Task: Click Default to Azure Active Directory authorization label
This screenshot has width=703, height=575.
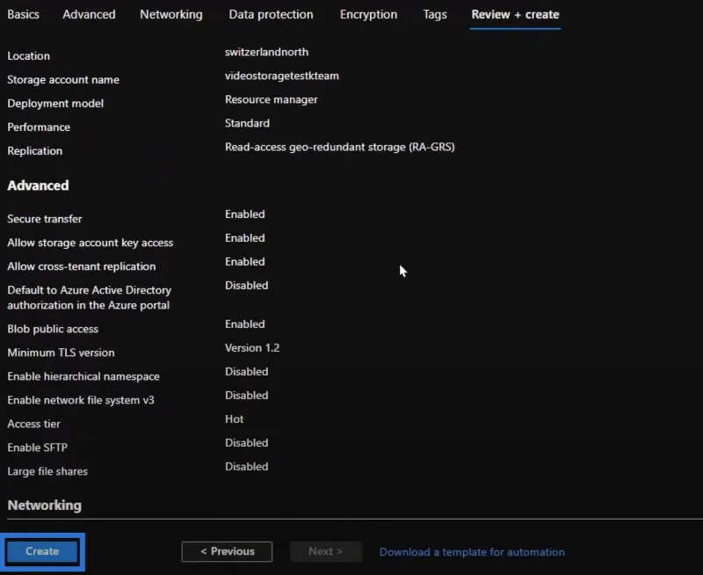Action: point(90,298)
